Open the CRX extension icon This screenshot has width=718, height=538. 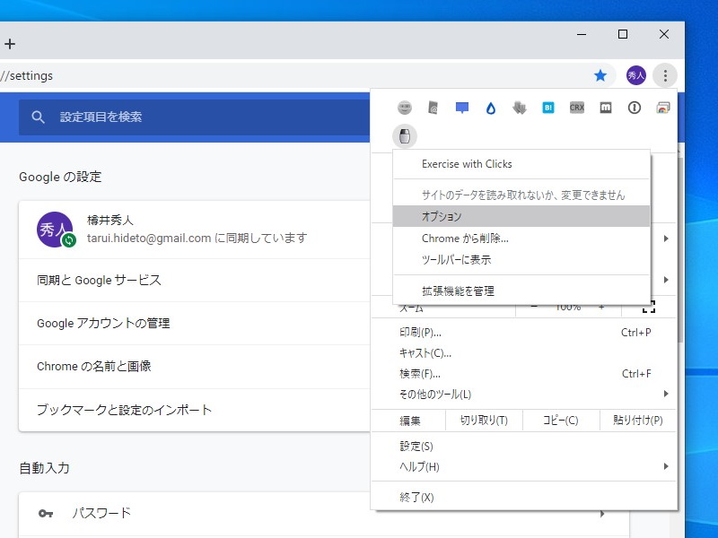575,108
